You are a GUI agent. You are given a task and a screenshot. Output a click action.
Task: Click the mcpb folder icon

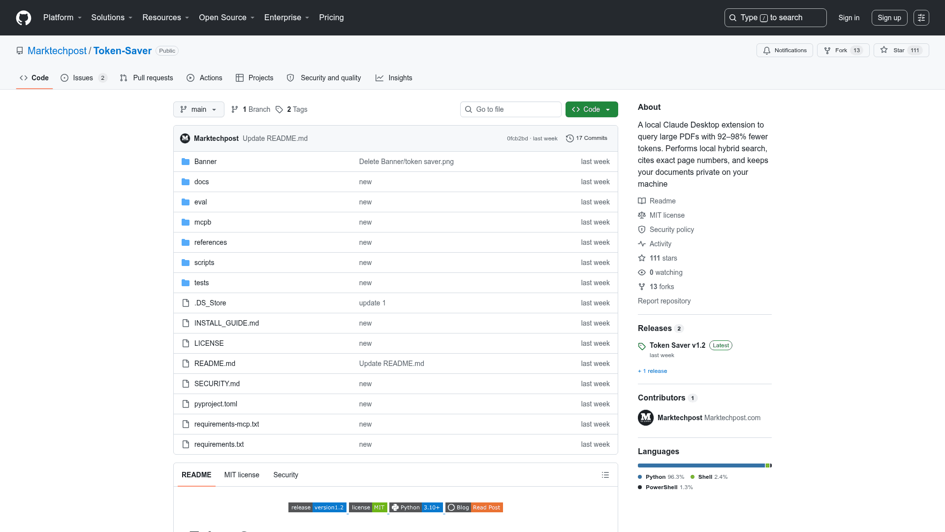tap(186, 222)
